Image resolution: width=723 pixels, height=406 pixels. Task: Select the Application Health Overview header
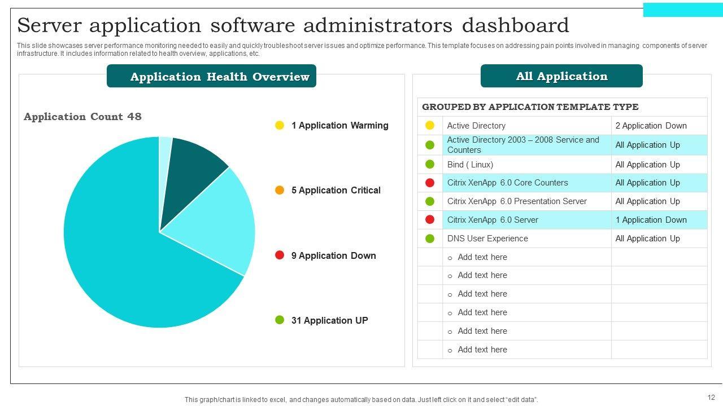click(211, 76)
